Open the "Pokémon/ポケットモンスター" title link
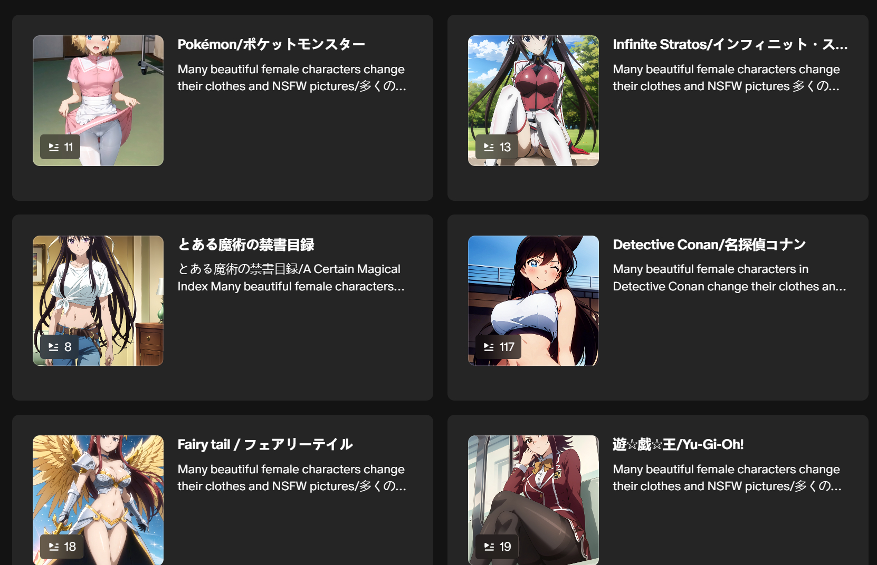Image resolution: width=877 pixels, height=565 pixels. [271, 44]
